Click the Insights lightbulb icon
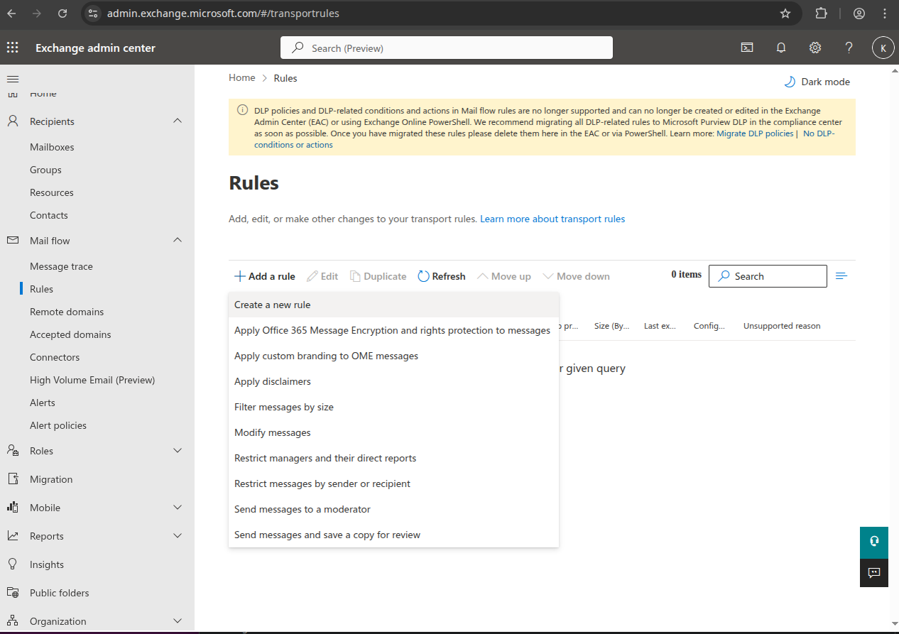The image size is (899, 634). pos(13,564)
